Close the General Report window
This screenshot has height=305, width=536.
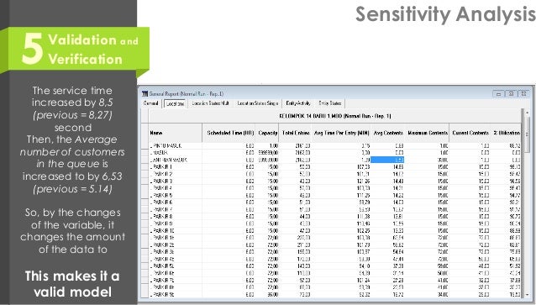[523, 94]
